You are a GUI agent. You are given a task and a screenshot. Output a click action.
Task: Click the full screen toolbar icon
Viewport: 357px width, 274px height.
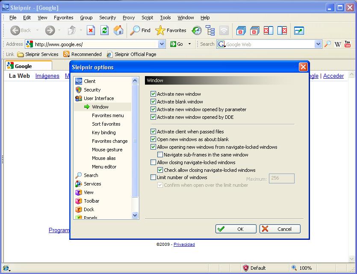point(299,30)
